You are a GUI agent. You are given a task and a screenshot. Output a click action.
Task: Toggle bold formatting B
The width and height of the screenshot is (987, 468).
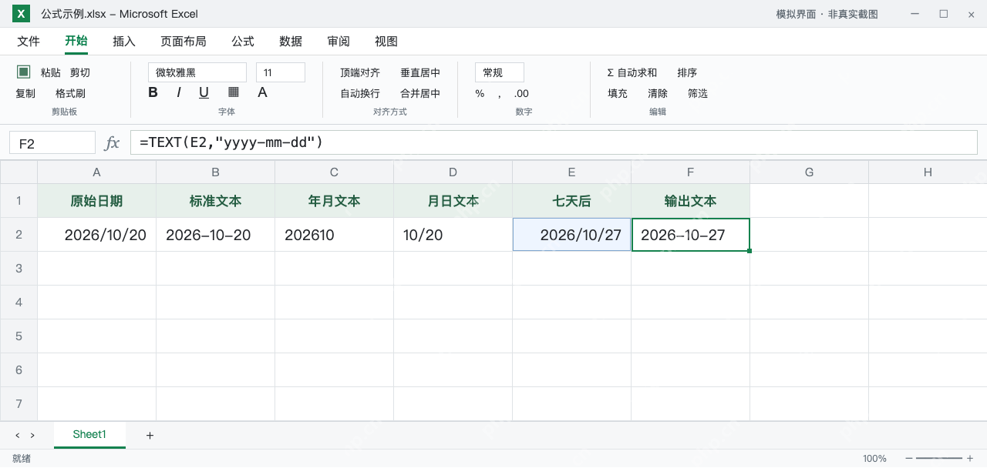tap(153, 92)
